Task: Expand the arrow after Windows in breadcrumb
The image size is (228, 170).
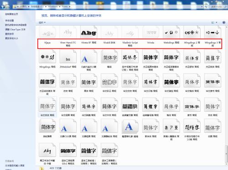Action: [59, 6]
